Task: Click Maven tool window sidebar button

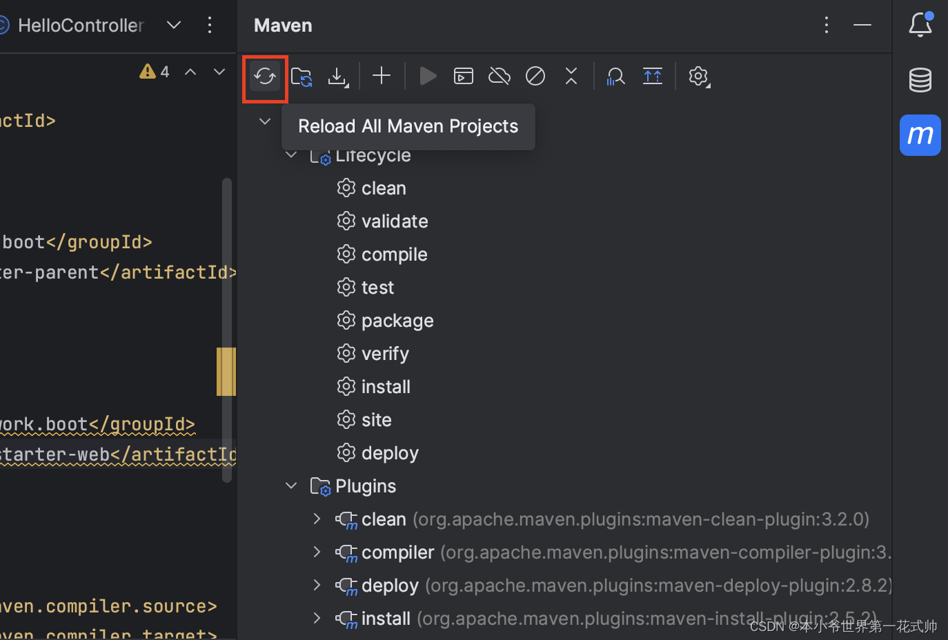Action: pos(920,135)
